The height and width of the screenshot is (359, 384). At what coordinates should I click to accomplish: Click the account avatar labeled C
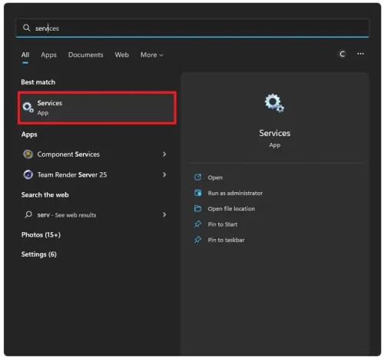(342, 54)
